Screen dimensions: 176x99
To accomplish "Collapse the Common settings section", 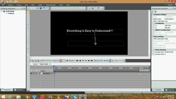I will pyautogui.click(x=152, y=15).
